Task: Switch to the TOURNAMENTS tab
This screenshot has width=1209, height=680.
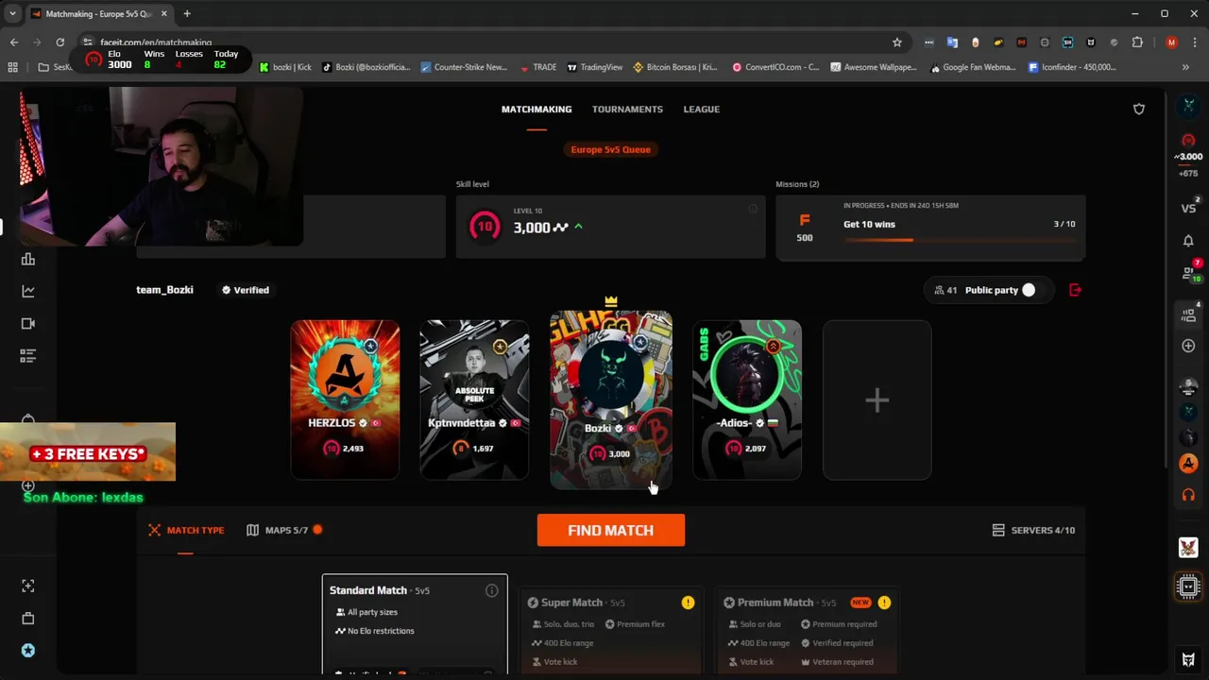Action: tap(627, 110)
